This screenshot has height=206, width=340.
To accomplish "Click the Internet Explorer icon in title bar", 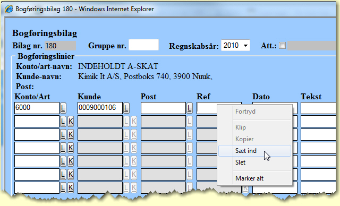I will coord(9,9).
